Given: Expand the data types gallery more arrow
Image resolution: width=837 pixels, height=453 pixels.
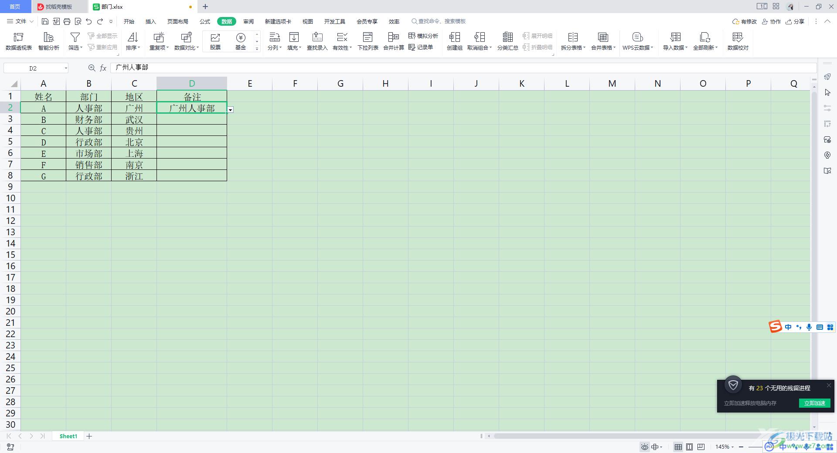Looking at the screenshot, I should (x=257, y=49).
